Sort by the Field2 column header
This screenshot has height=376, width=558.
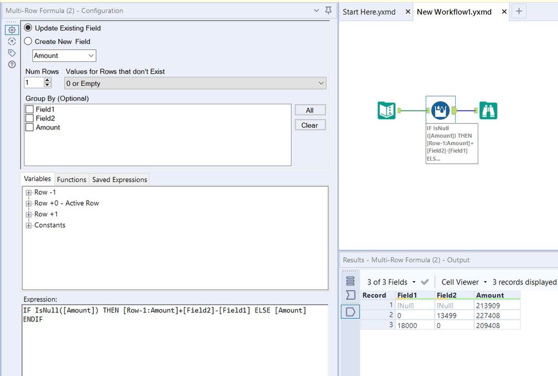tap(455, 295)
